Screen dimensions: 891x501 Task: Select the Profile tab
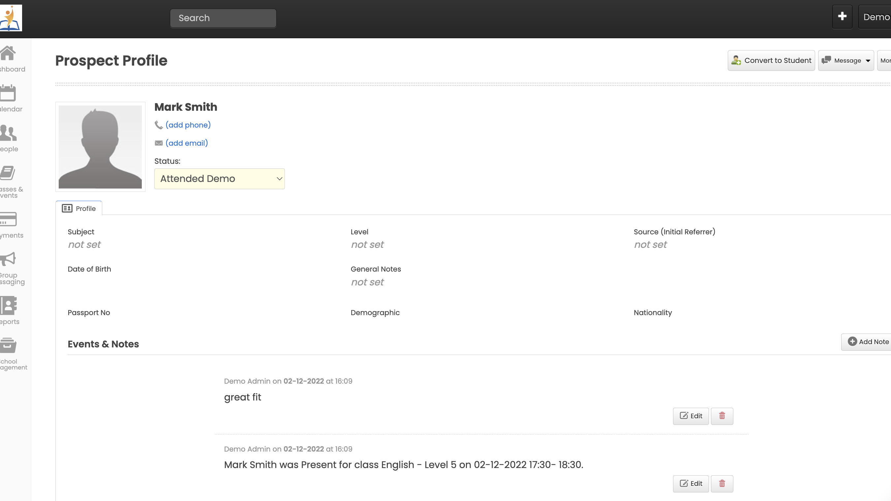click(x=79, y=209)
